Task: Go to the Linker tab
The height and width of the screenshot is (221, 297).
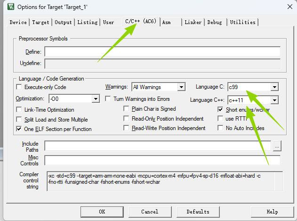Action: 193,22
